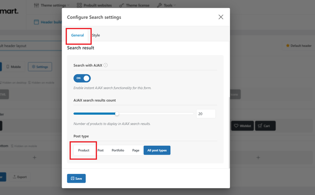
Task: Click the Hidden on mobile label near bottom row
Action: pos(24,146)
